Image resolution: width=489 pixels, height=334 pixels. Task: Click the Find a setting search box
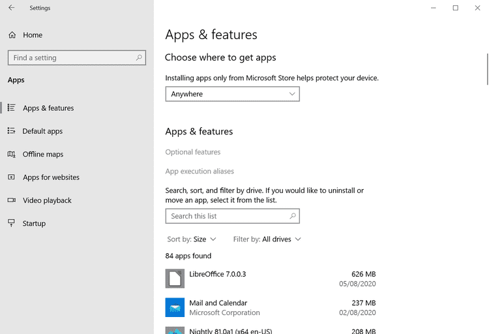[x=77, y=58]
